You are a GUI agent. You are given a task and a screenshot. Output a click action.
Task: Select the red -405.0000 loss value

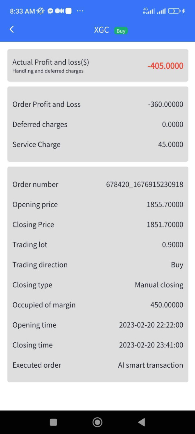point(165,66)
